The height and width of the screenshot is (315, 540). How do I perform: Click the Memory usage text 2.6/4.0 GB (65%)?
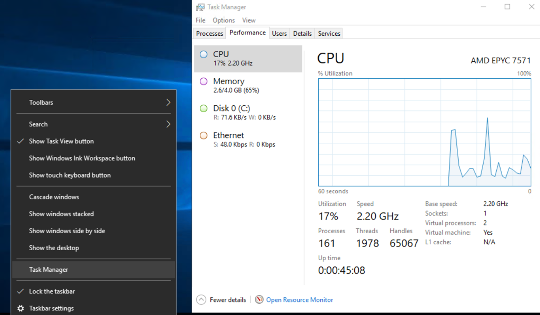click(236, 90)
